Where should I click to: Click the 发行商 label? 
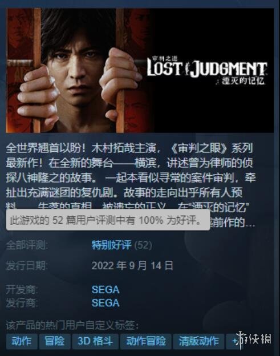[22, 303]
